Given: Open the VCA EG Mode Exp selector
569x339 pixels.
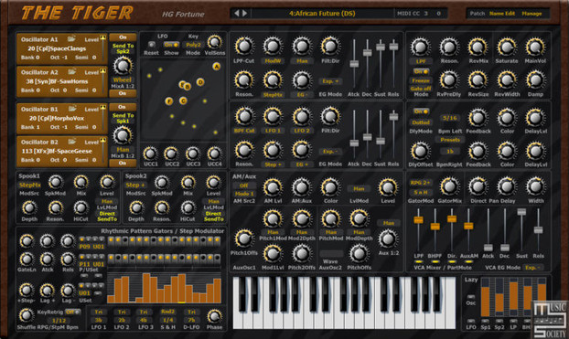Looking at the screenshot, I should point(533,267).
